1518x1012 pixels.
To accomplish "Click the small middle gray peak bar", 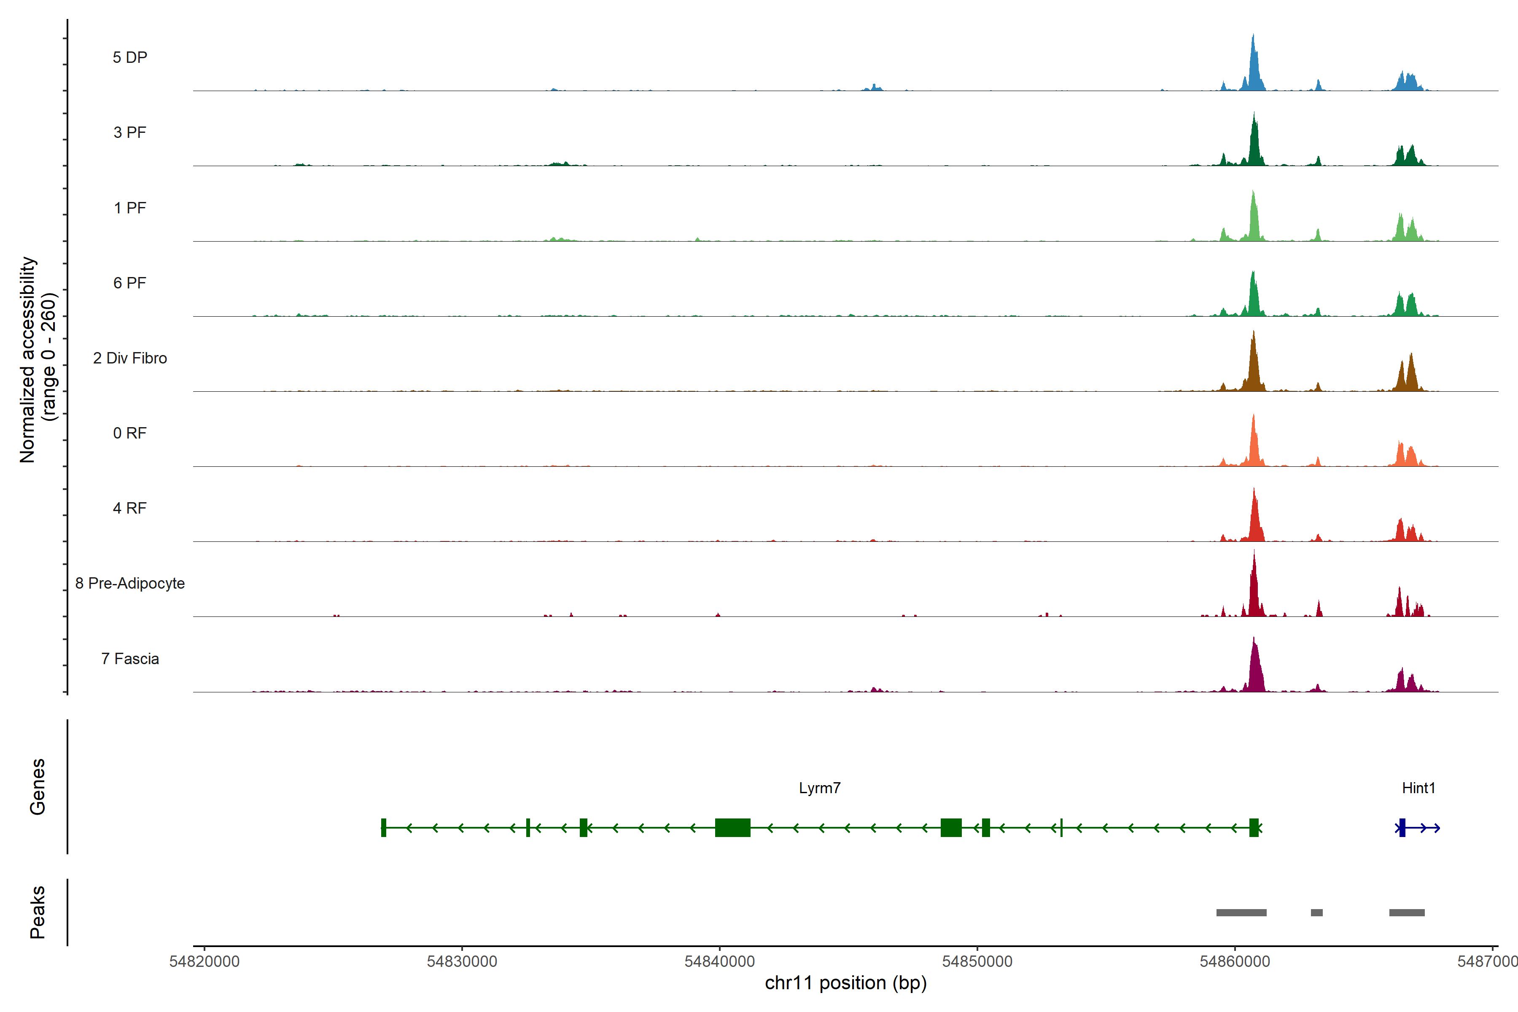I will 1316,912.
